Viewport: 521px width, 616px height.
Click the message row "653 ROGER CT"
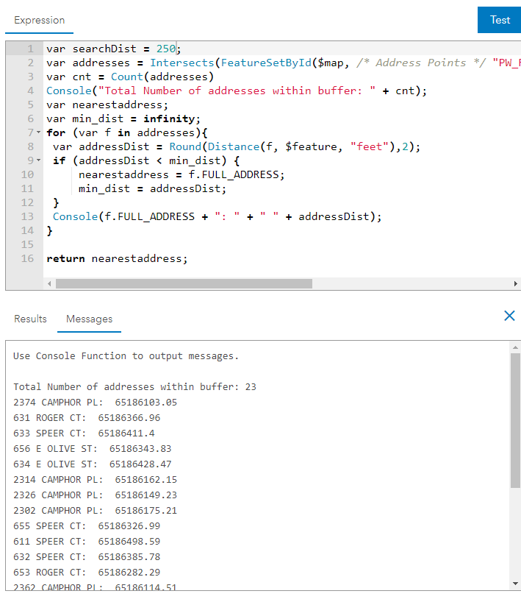click(87, 573)
